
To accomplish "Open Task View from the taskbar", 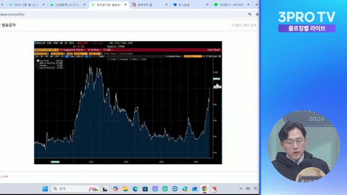I will click(105, 189).
